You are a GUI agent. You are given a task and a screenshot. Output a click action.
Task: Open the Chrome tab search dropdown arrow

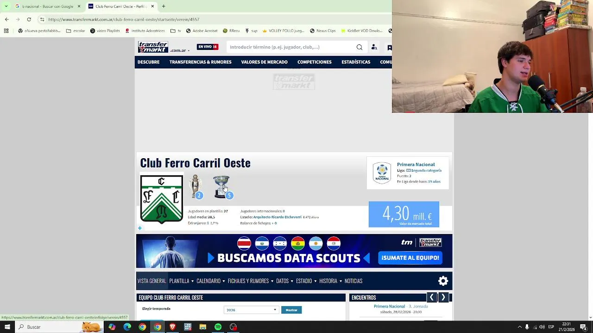point(6,6)
